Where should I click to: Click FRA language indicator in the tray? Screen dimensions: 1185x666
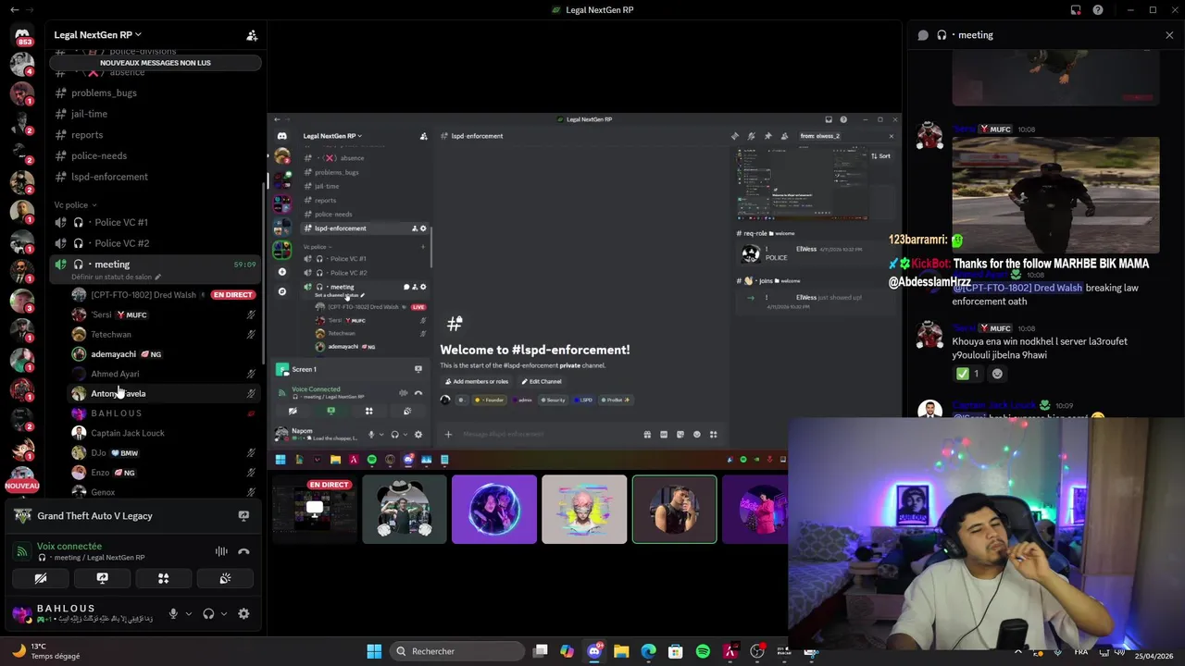point(1081,651)
